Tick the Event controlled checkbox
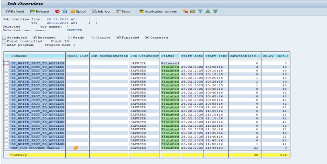The height and width of the screenshot is (164, 327). click(x=4, y=41)
